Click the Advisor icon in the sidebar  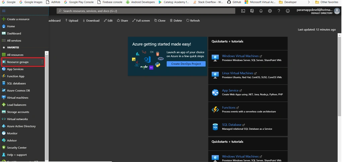[3, 140]
